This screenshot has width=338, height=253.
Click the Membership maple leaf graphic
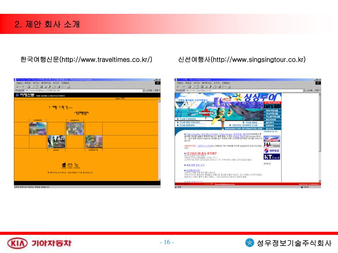tap(206, 114)
